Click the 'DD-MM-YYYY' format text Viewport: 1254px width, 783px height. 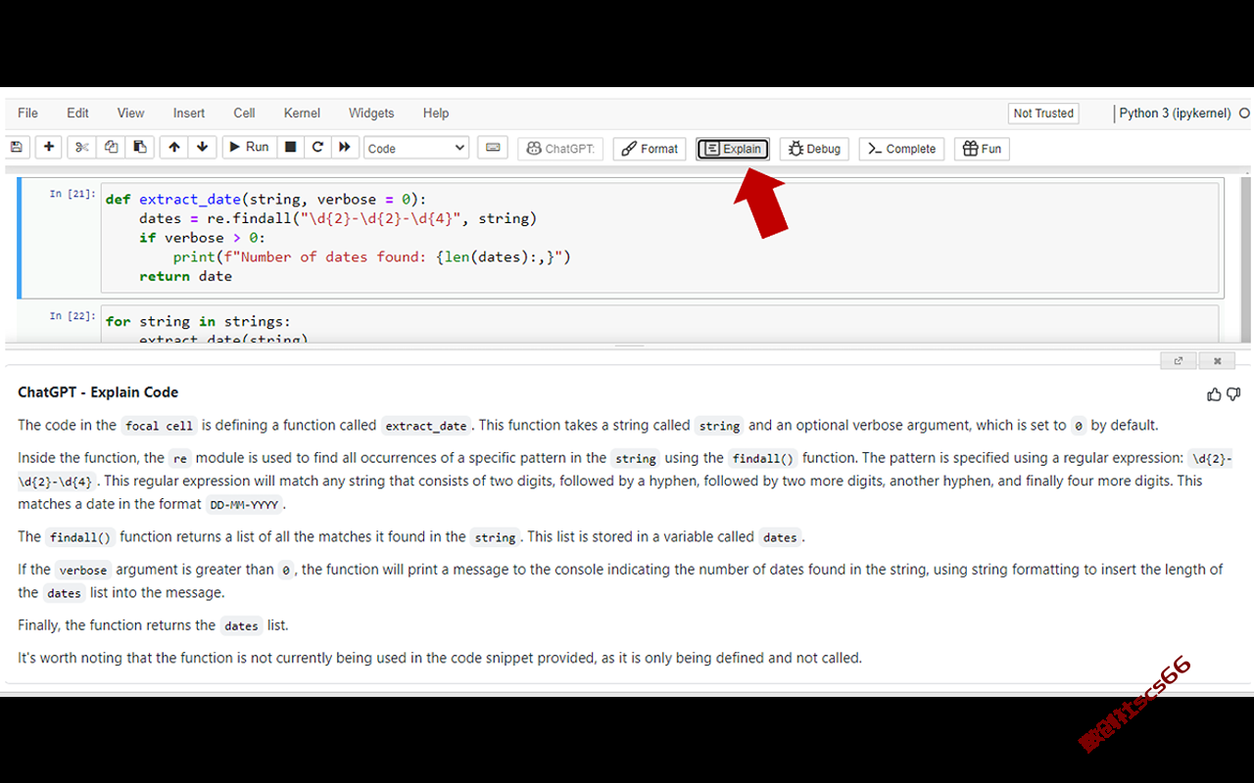tap(244, 505)
